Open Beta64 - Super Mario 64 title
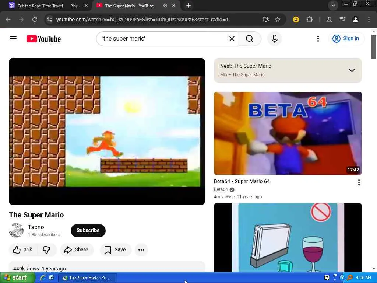 pos(242,181)
